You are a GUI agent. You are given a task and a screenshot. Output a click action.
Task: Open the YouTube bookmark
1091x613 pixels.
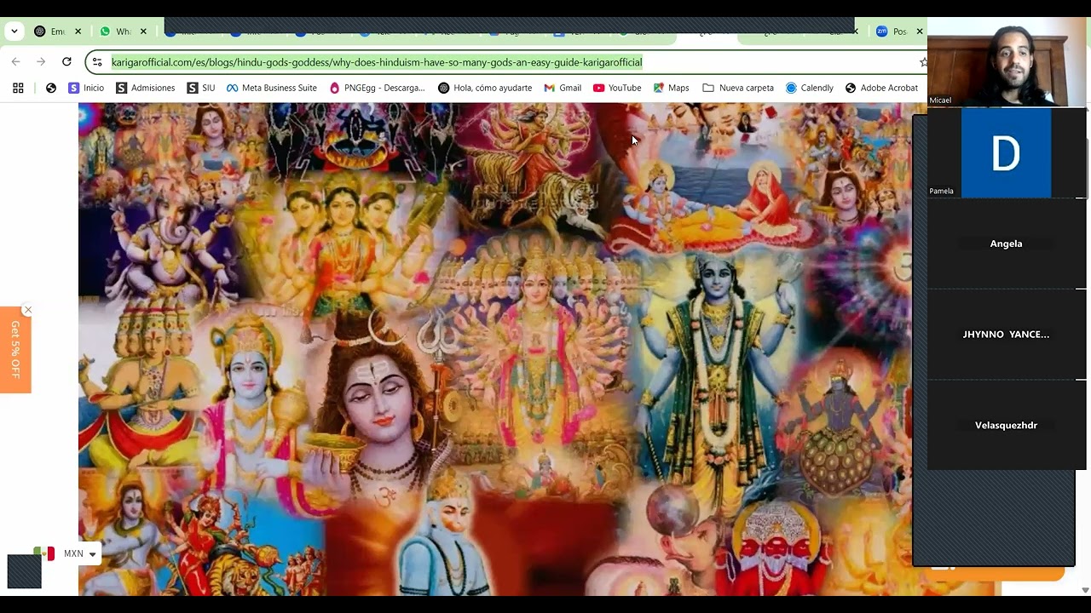click(617, 88)
